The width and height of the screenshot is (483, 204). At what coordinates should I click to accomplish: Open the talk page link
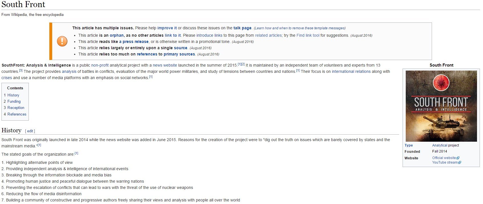tap(242, 28)
